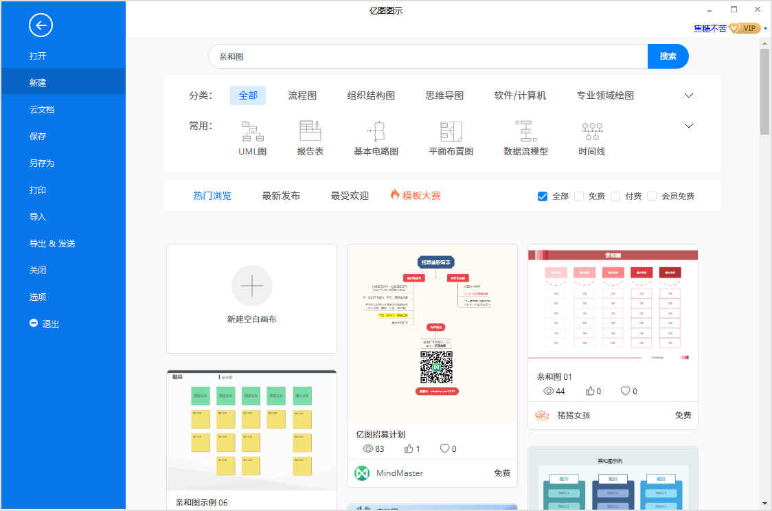Image resolution: width=772 pixels, height=511 pixels.
Task: Tick the 会员免费 checkbox
Action: click(652, 196)
